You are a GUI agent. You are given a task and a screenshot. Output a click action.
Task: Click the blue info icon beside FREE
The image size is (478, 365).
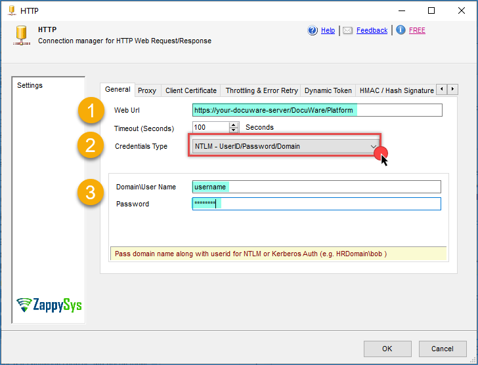[x=401, y=30]
